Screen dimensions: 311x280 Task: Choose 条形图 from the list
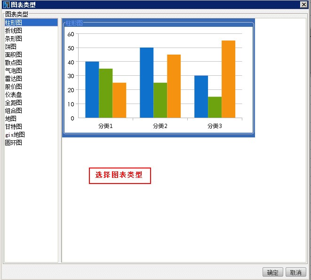coord(14,39)
